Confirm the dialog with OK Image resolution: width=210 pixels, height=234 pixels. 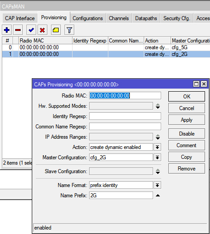point(187,97)
